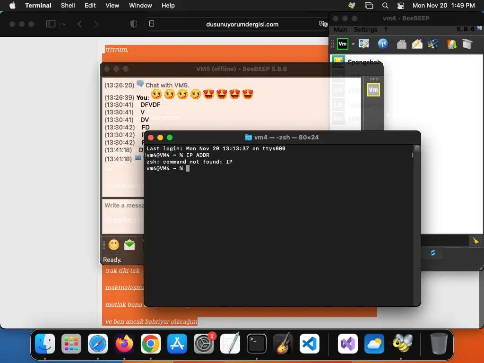Open Google Chrome from the Dock
The height and width of the screenshot is (363, 484).
[x=151, y=344]
